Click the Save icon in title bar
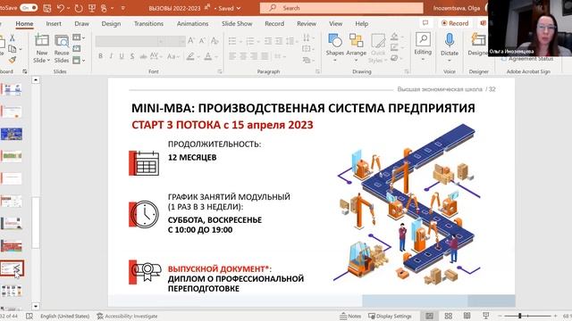 click(47, 8)
